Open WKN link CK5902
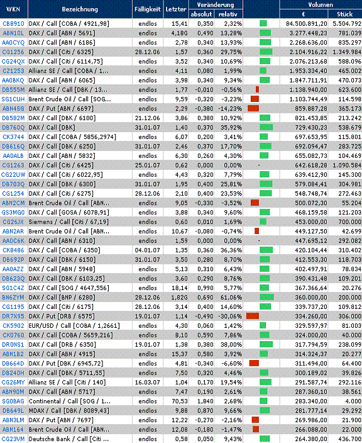362x443 pixels. point(13,326)
